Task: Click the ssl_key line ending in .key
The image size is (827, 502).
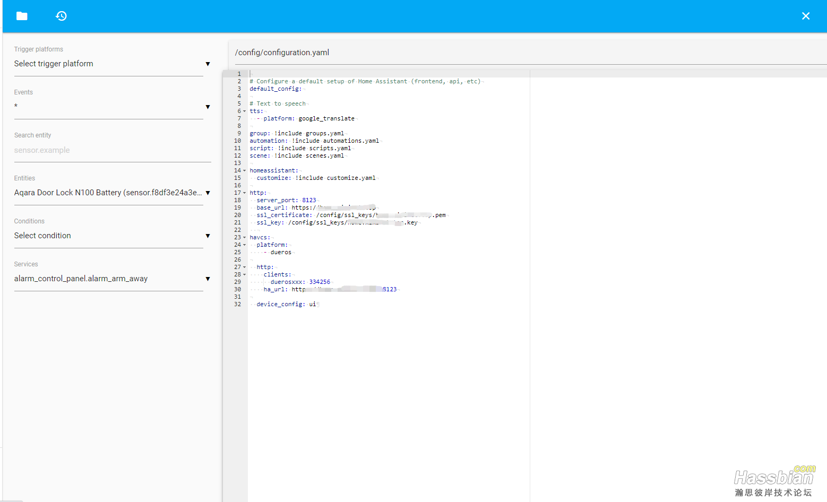Action: pos(337,223)
